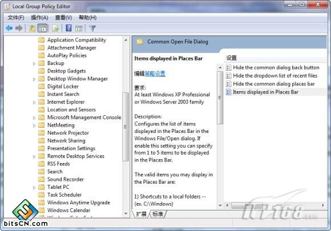Open the 帮助(H) menu
The height and width of the screenshot is (231, 331).
point(88,18)
